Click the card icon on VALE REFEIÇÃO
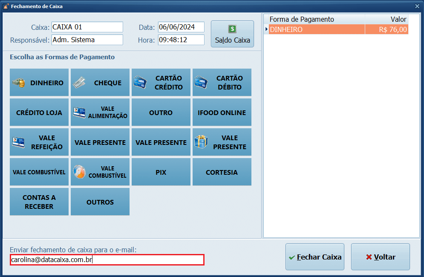This screenshot has height=277, width=424. coord(18,142)
